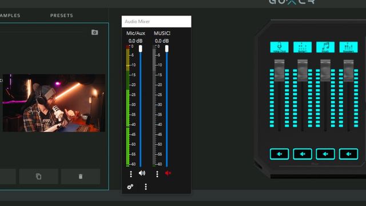This screenshot has height=206, width=366.
Task: Click the second channel display icon on GoXLR
Action: pos(303,47)
